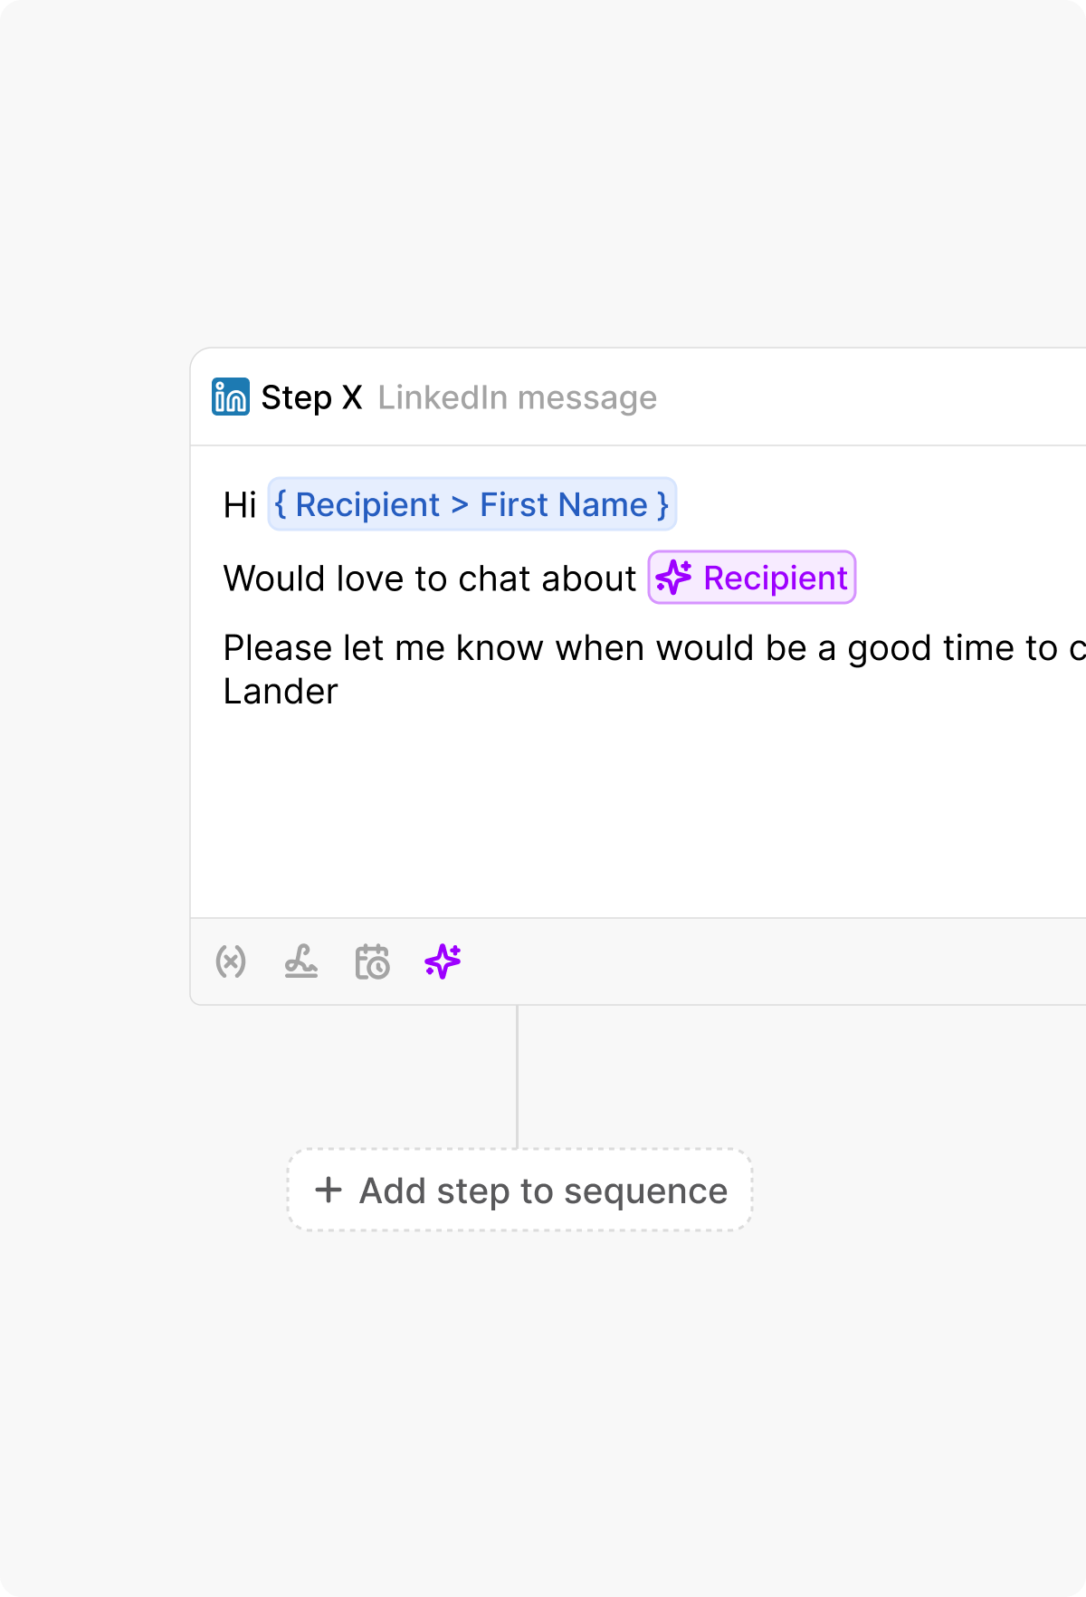Click the Step X label
This screenshot has height=1597, width=1086.
pos(312,396)
